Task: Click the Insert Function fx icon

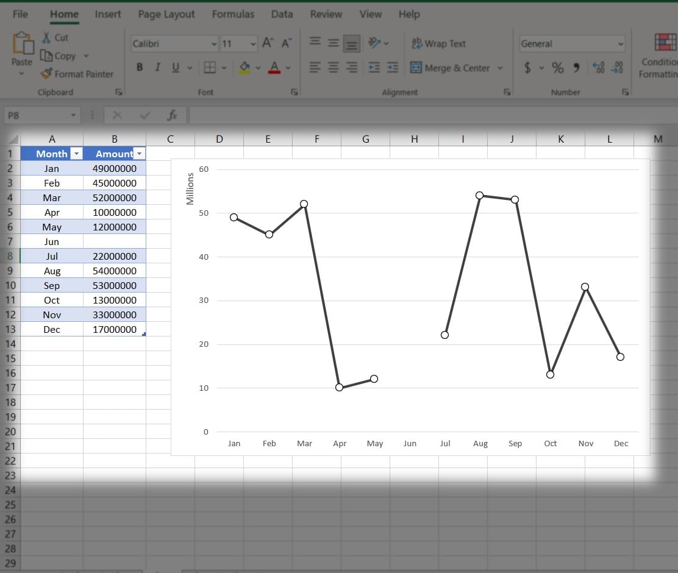Action: coord(172,115)
